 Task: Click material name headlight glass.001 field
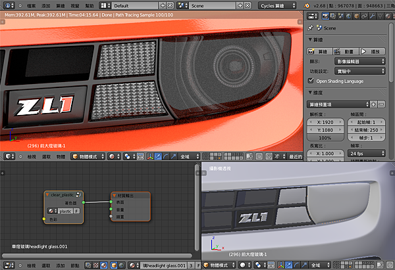[164, 265]
